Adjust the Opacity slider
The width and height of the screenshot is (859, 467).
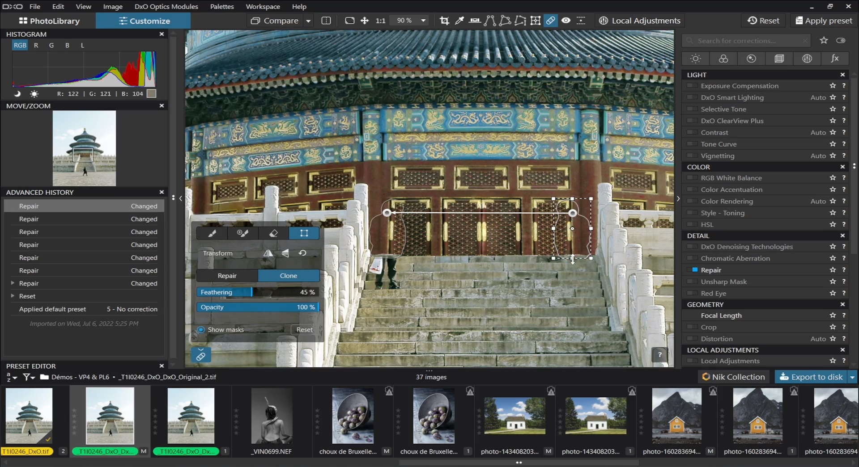pyautogui.click(x=258, y=307)
